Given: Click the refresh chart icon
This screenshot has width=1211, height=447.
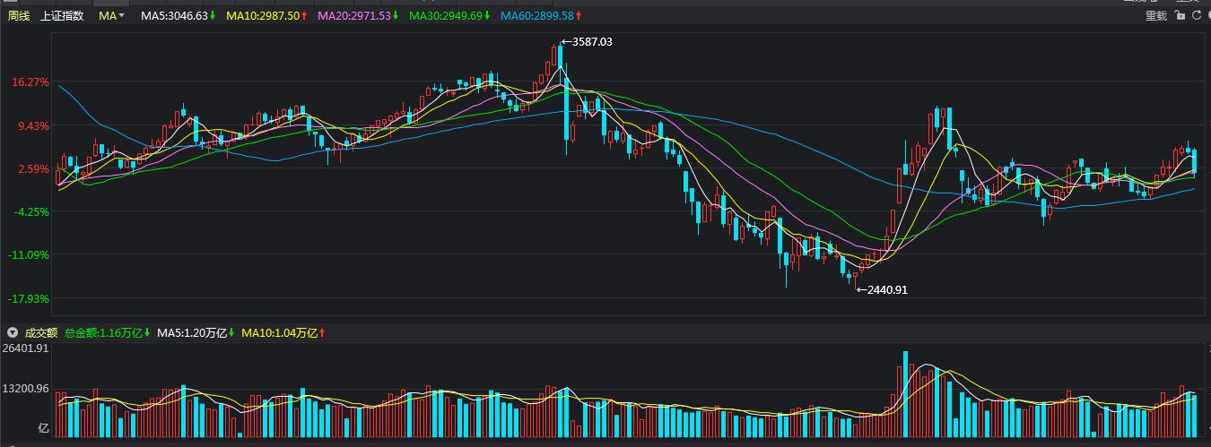Looking at the screenshot, I should click(1197, 16).
